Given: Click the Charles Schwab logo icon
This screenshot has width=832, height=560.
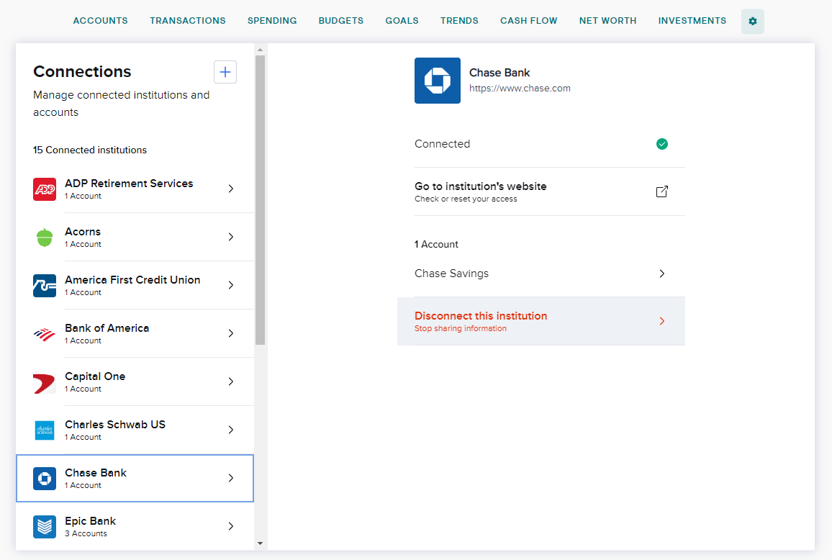Looking at the screenshot, I should [45, 430].
